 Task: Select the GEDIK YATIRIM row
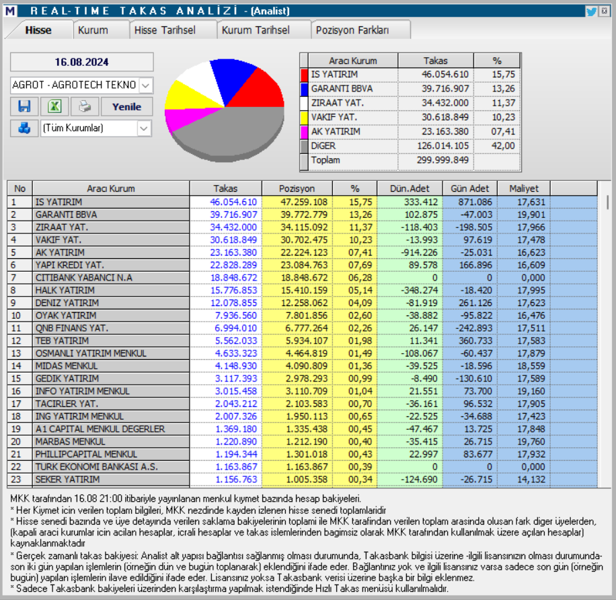tap(303, 379)
